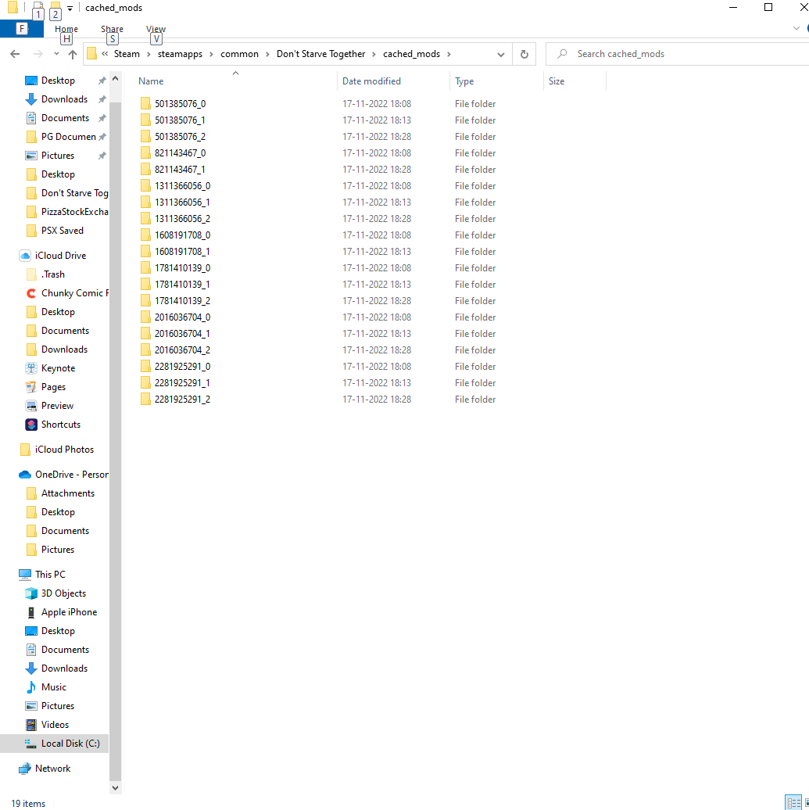Click the Shortcuts app folder icon
809x810 pixels.
(x=31, y=425)
